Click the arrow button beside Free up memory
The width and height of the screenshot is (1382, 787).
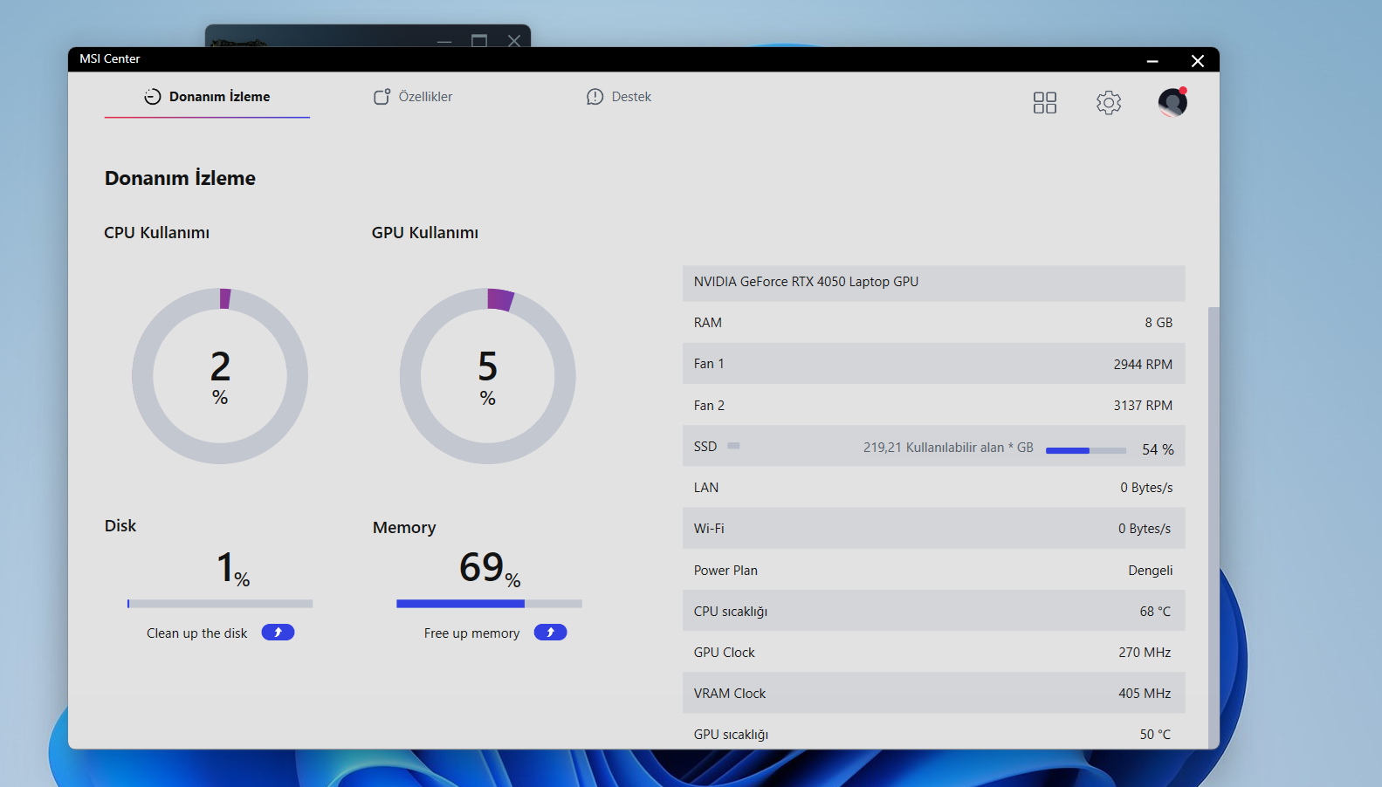[x=550, y=633]
